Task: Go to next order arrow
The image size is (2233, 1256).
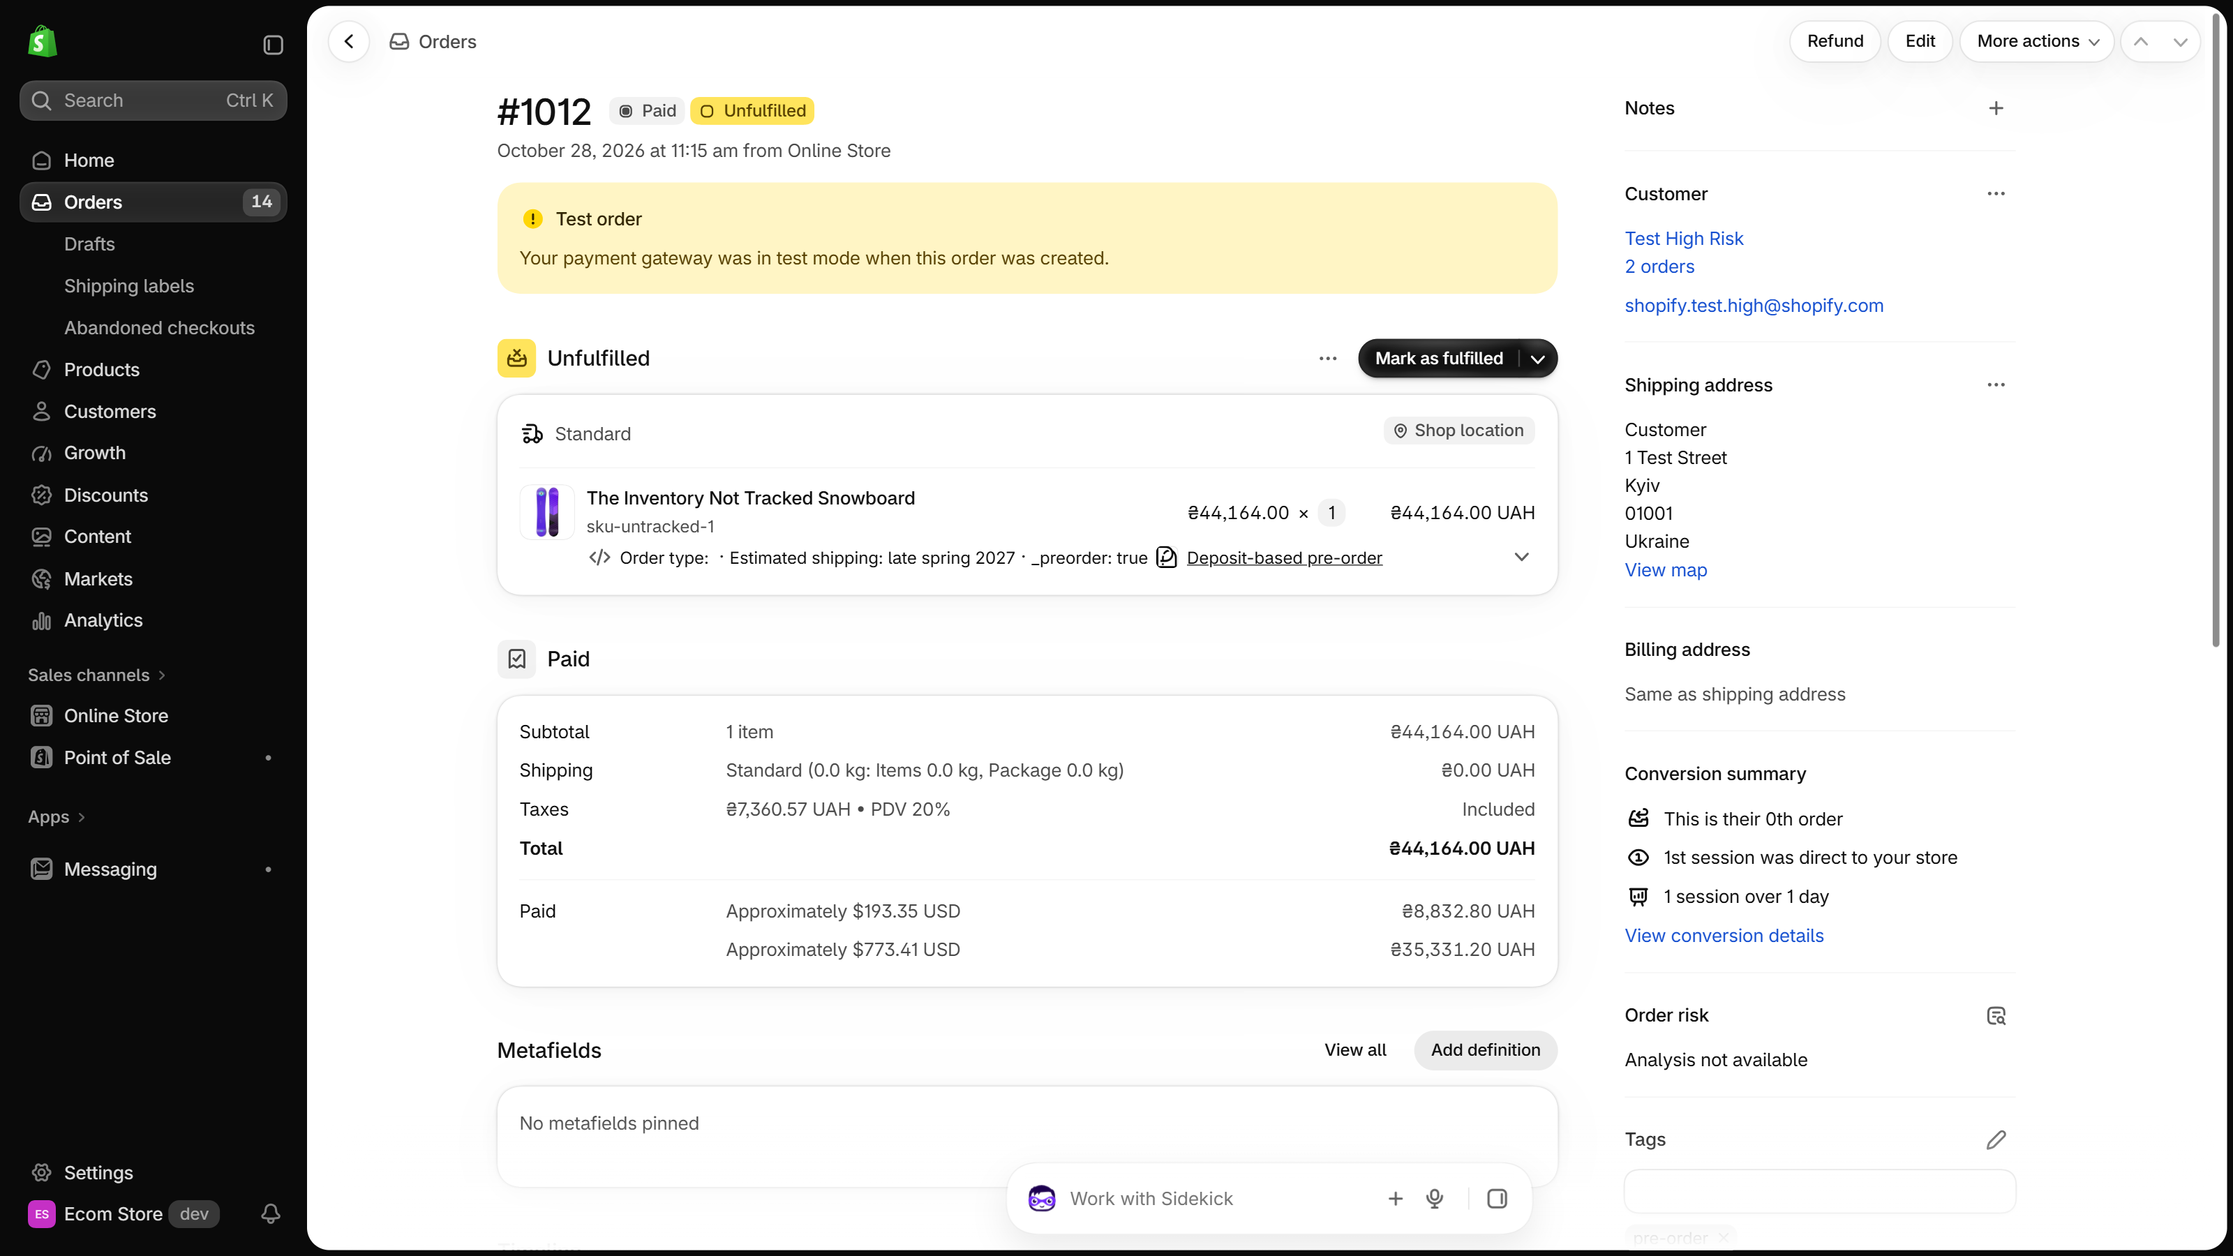Action: click(x=2180, y=42)
